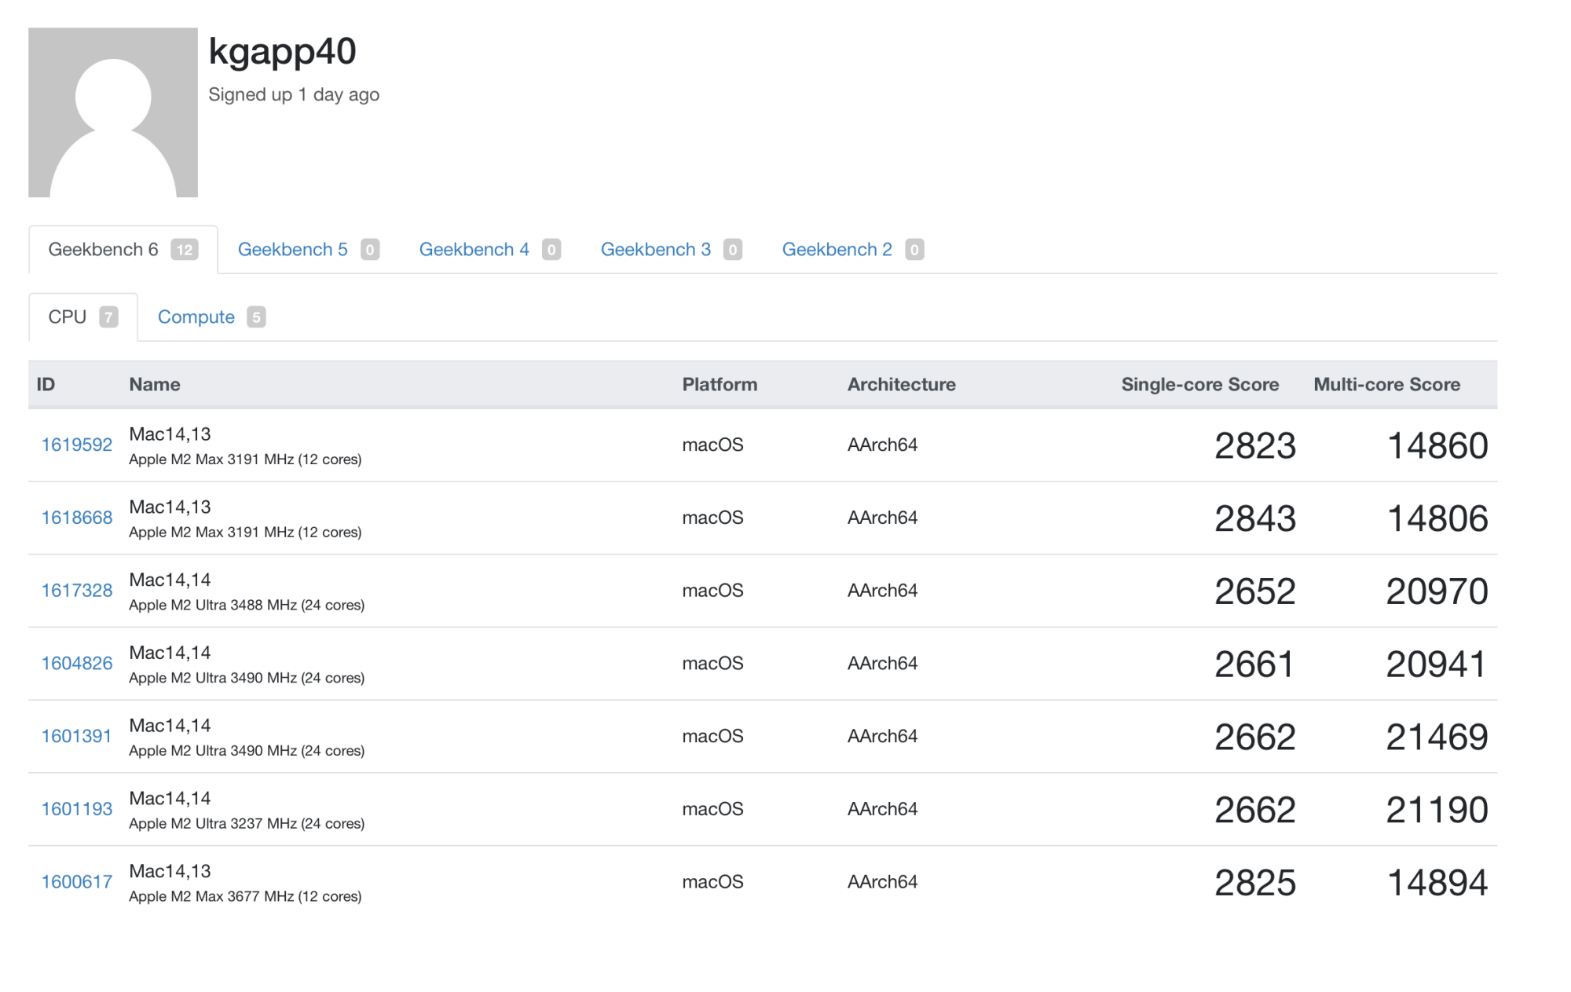Click single-core score 2843
This screenshot has height=992, width=1571.
point(1255,519)
